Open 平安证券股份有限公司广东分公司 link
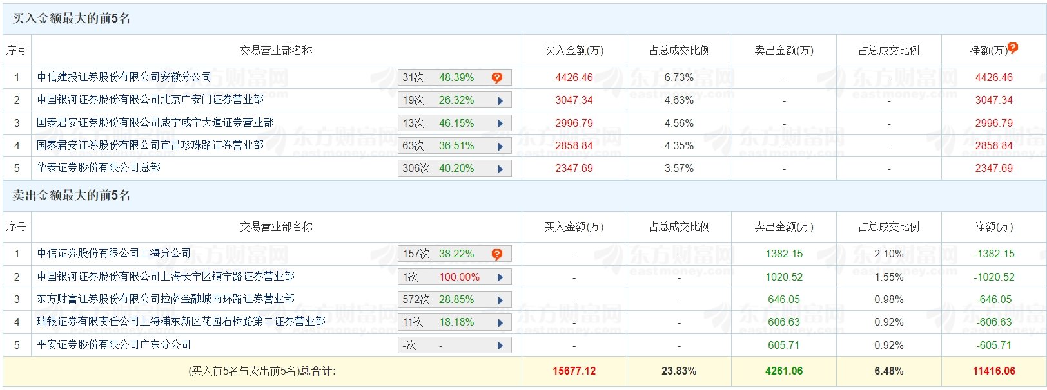The image size is (1047, 390). pos(113,345)
